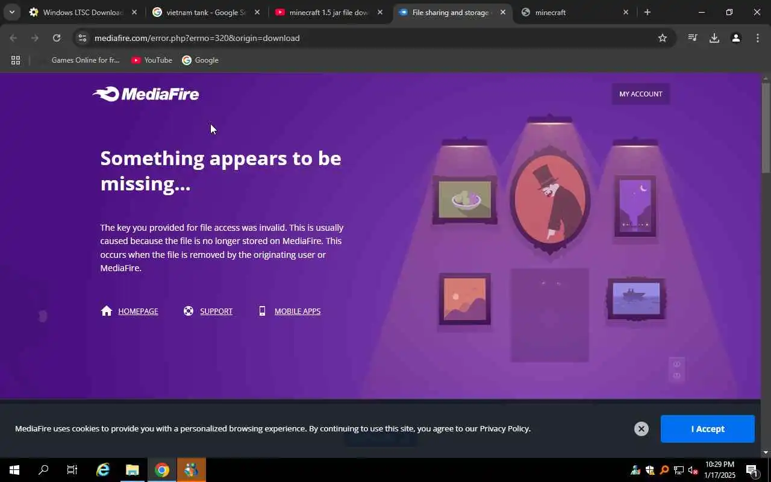
Task: Close the Windows LTSC Download tab
Action: click(x=134, y=12)
